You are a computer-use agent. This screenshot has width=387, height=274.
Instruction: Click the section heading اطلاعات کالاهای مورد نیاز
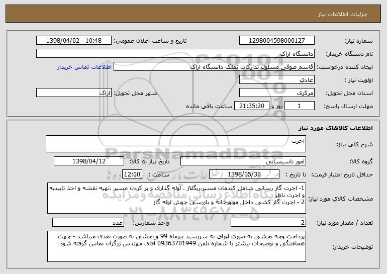tap(335, 128)
